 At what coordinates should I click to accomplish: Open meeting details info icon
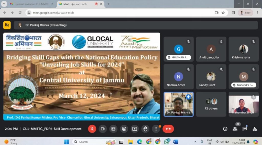click(x=225, y=129)
